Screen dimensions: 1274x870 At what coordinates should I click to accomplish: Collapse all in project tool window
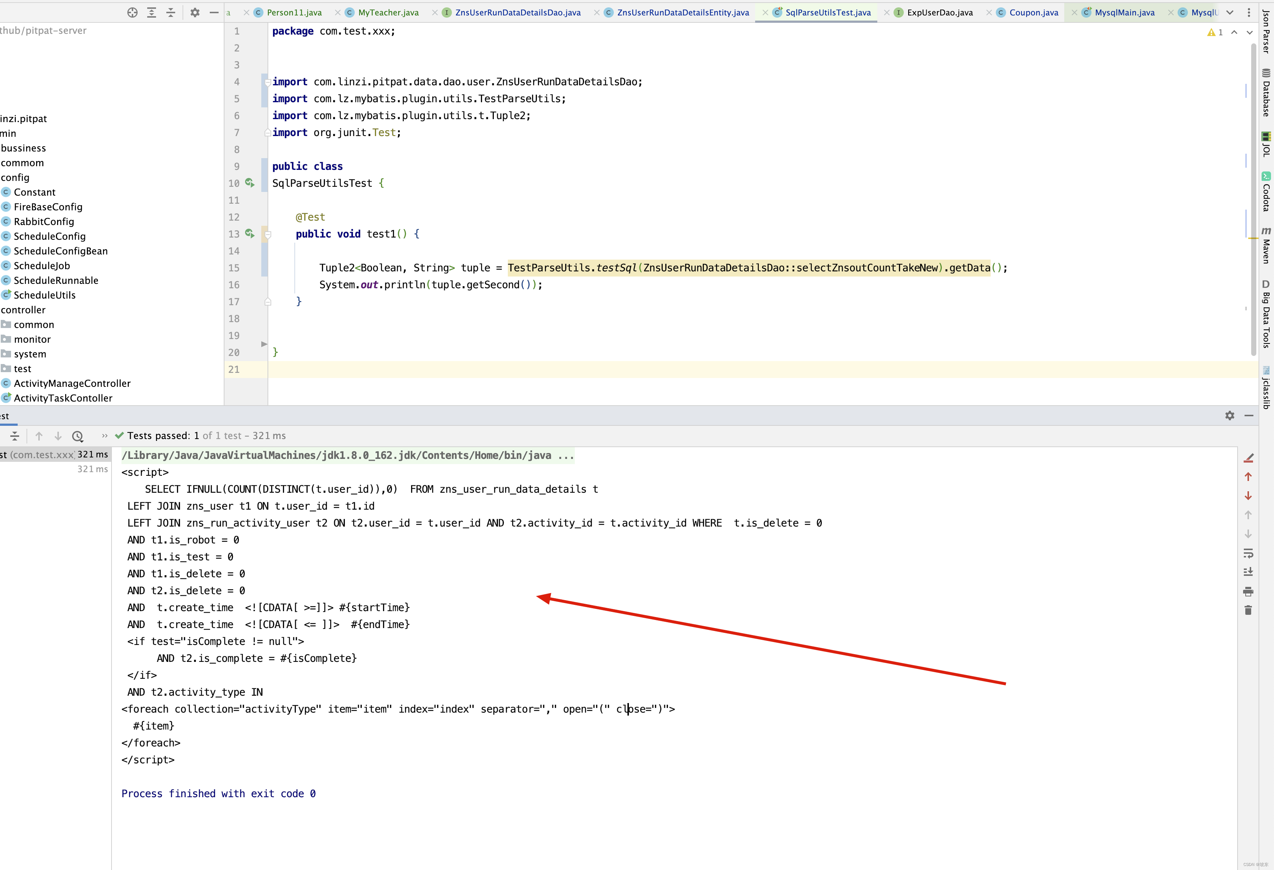click(170, 13)
